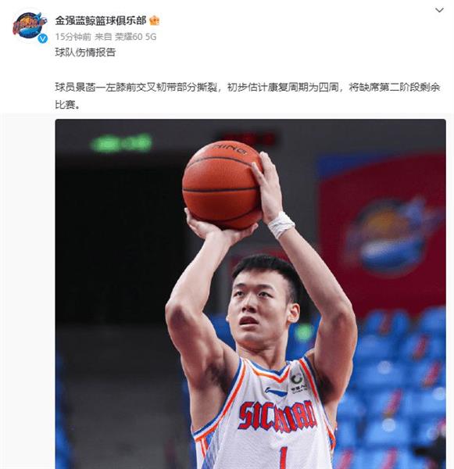Click the 来自 source label
454x469 pixels.
tap(103, 37)
